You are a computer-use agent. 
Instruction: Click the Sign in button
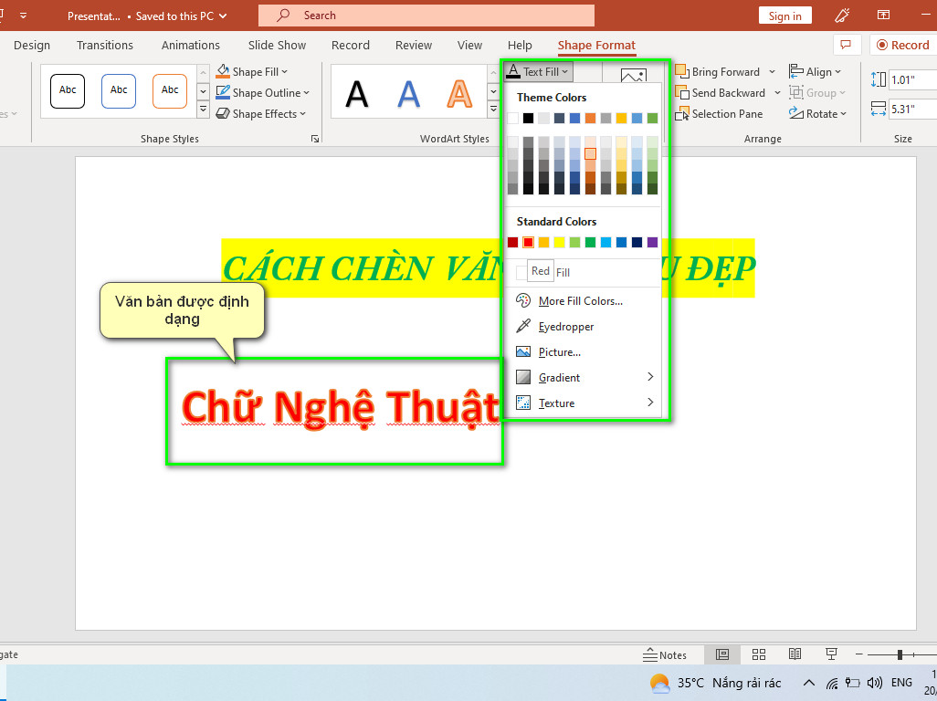pos(784,16)
